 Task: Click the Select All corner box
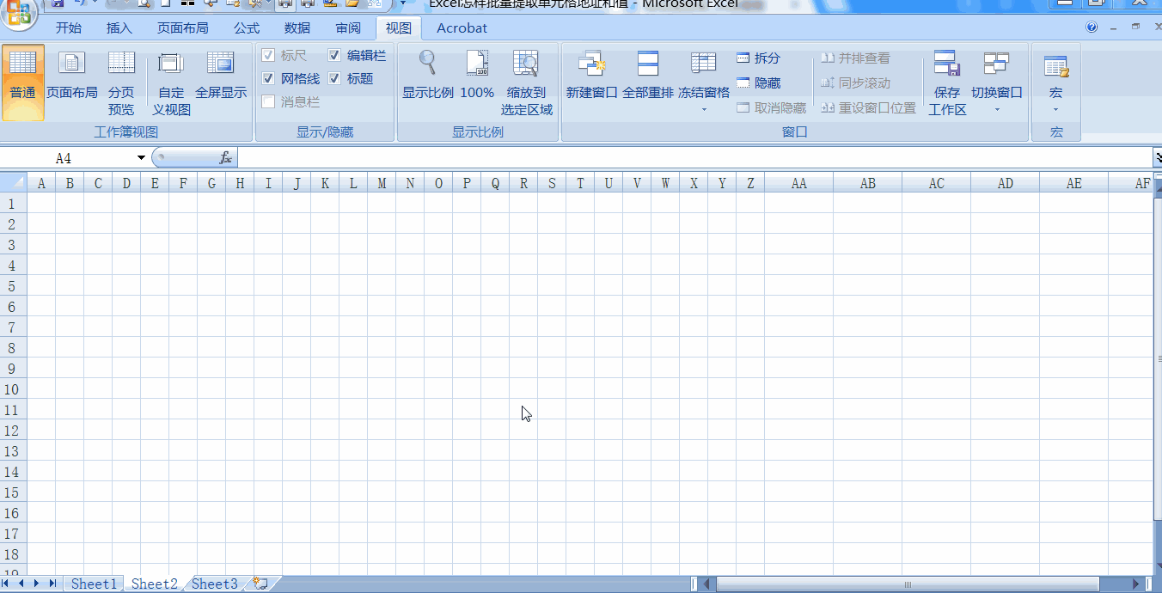click(x=14, y=183)
